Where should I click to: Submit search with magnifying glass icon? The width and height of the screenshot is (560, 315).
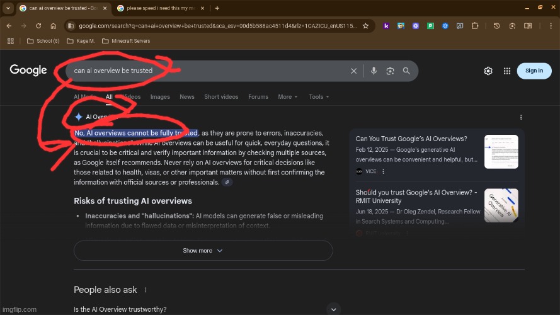pyautogui.click(x=406, y=71)
